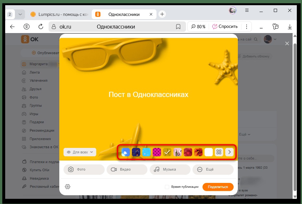Attach music with the Музыка button
302x204 pixels.
pyautogui.click(x=170, y=170)
